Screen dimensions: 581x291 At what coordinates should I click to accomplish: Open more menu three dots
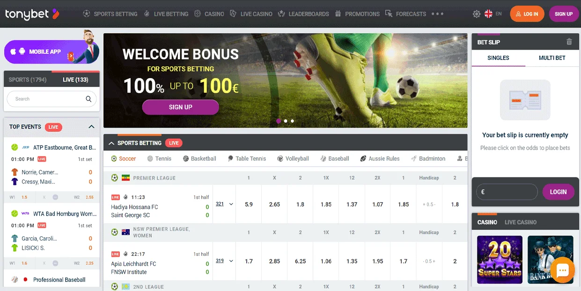coord(437,14)
